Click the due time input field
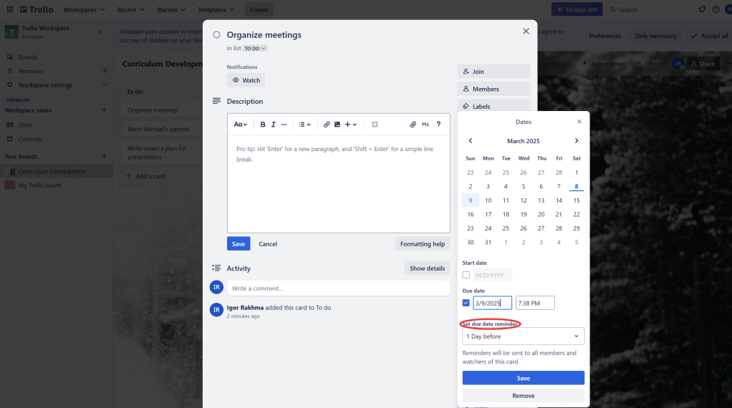The width and height of the screenshot is (732, 408). click(x=534, y=303)
